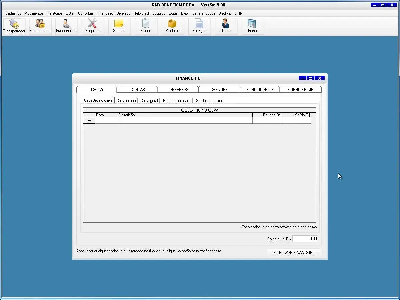
Task: Switch to the CHEQUES tab
Action: [219, 89]
